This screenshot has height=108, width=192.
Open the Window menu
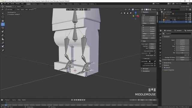point(18,4)
